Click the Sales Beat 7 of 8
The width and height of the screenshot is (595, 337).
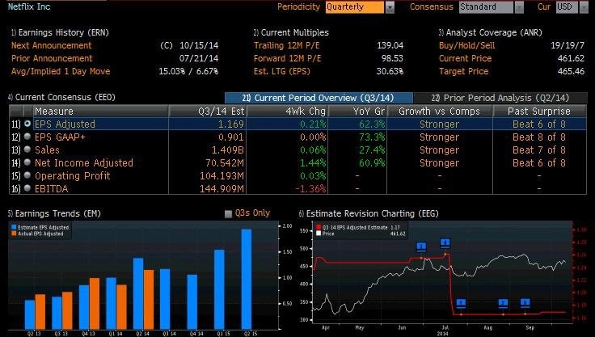point(539,150)
